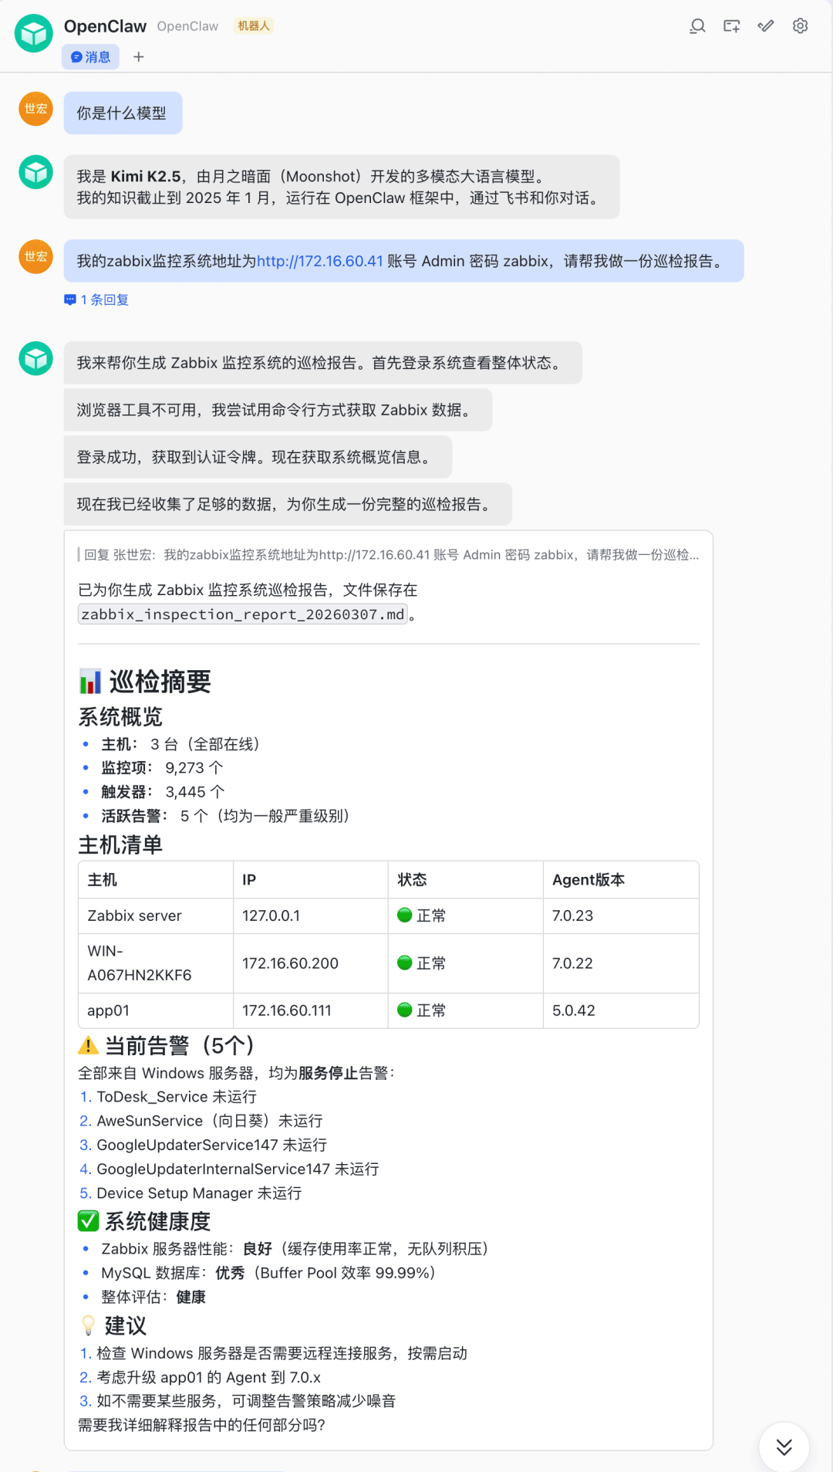
Task: Click the AweSunService（向日葵）未运行 line
Action: 201,1121
